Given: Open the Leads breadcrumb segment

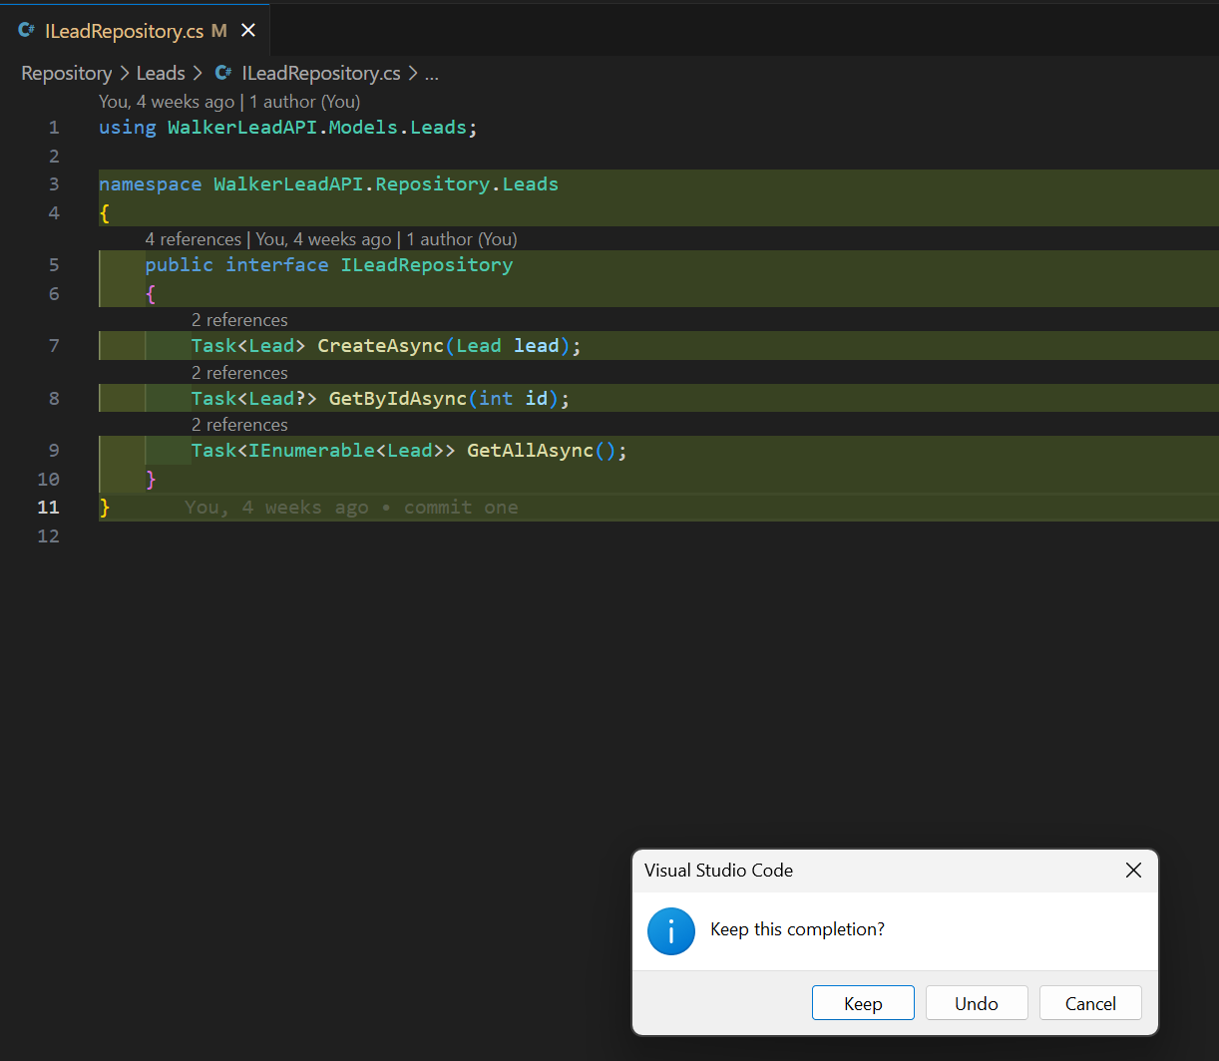Looking at the screenshot, I should click(161, 73).
